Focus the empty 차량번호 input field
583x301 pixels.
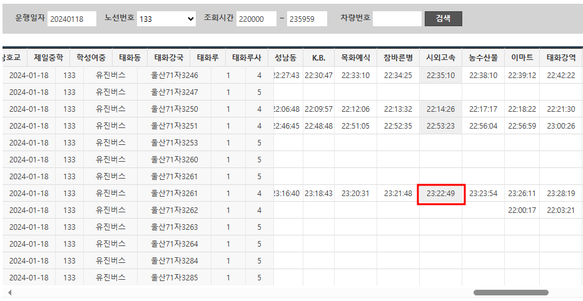pyautogui.click(x=397, y=19)
